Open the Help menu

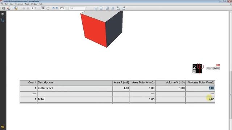[x=41, y=4]
